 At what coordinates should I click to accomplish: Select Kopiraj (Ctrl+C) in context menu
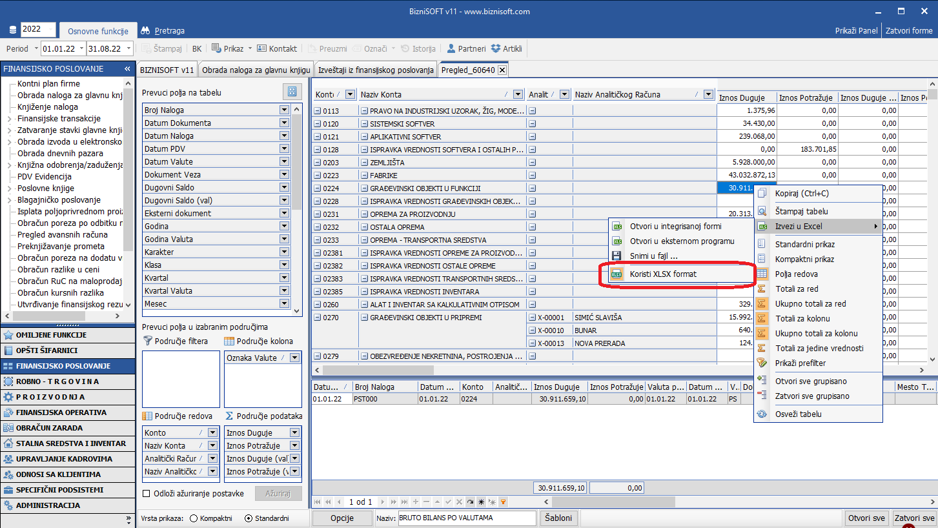click(x=802, y=194)
